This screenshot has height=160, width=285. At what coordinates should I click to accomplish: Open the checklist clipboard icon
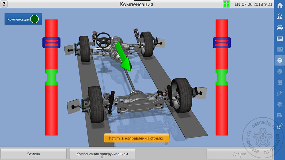point(280,82)
